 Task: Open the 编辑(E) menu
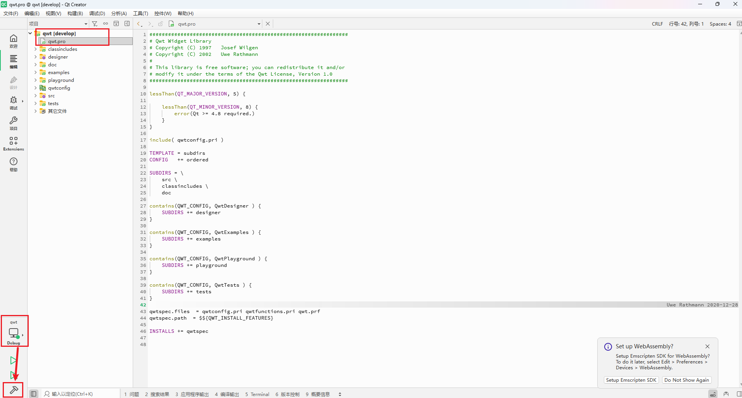point(32,14)
